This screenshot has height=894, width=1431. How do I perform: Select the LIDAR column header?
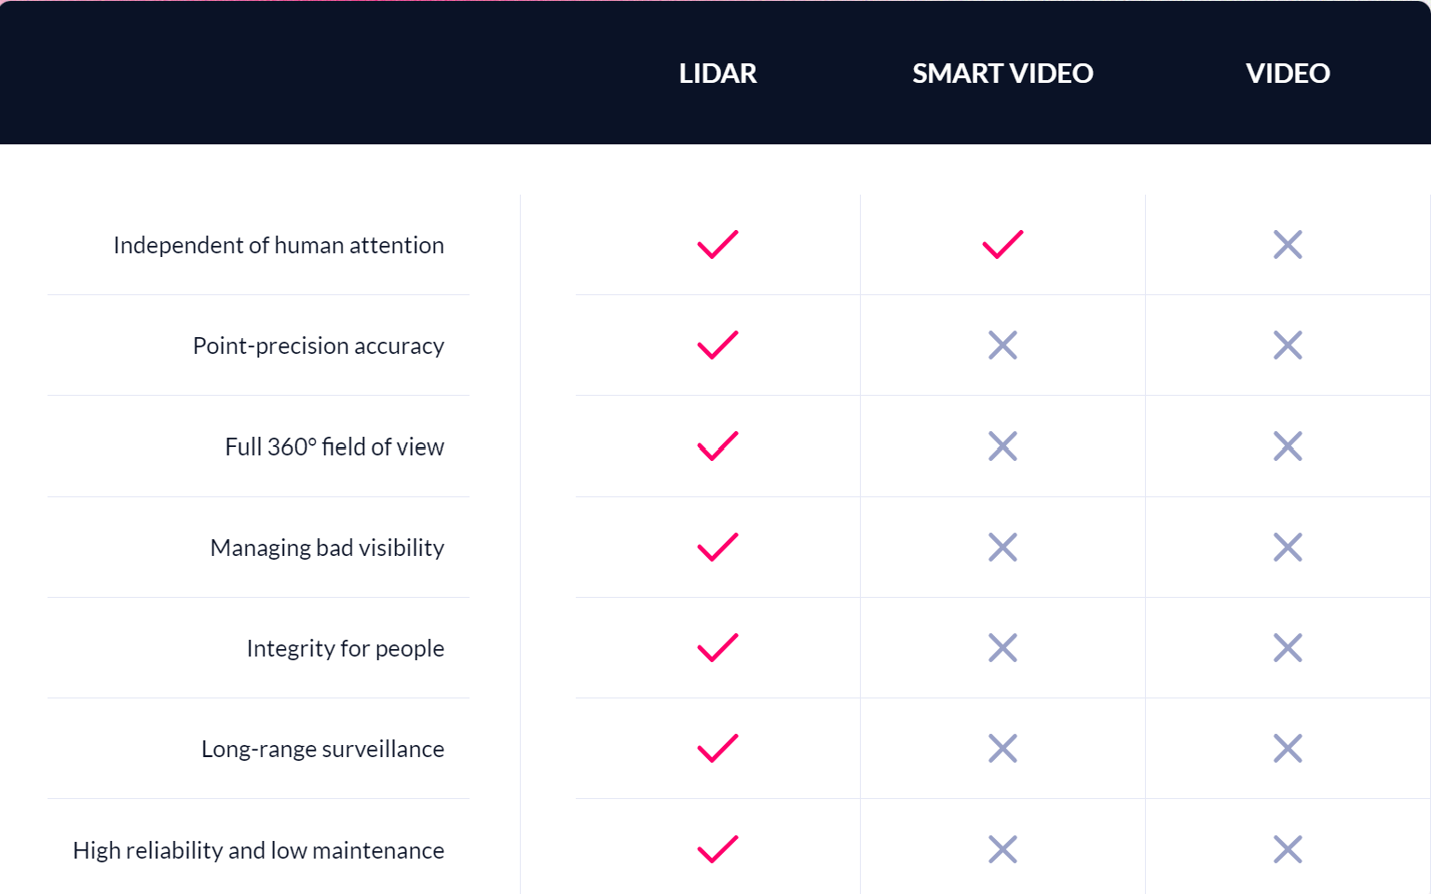tap(717, 74)
